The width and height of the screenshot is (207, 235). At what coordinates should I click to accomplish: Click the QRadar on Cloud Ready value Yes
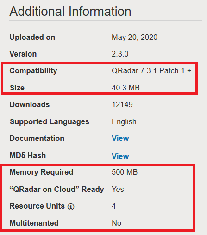click(118, 189)
